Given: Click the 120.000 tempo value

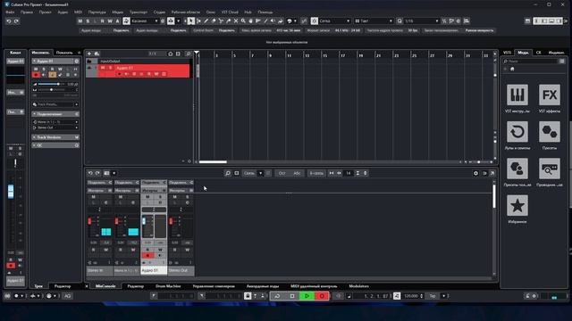Looking at the screenshot, I should 411,296.
